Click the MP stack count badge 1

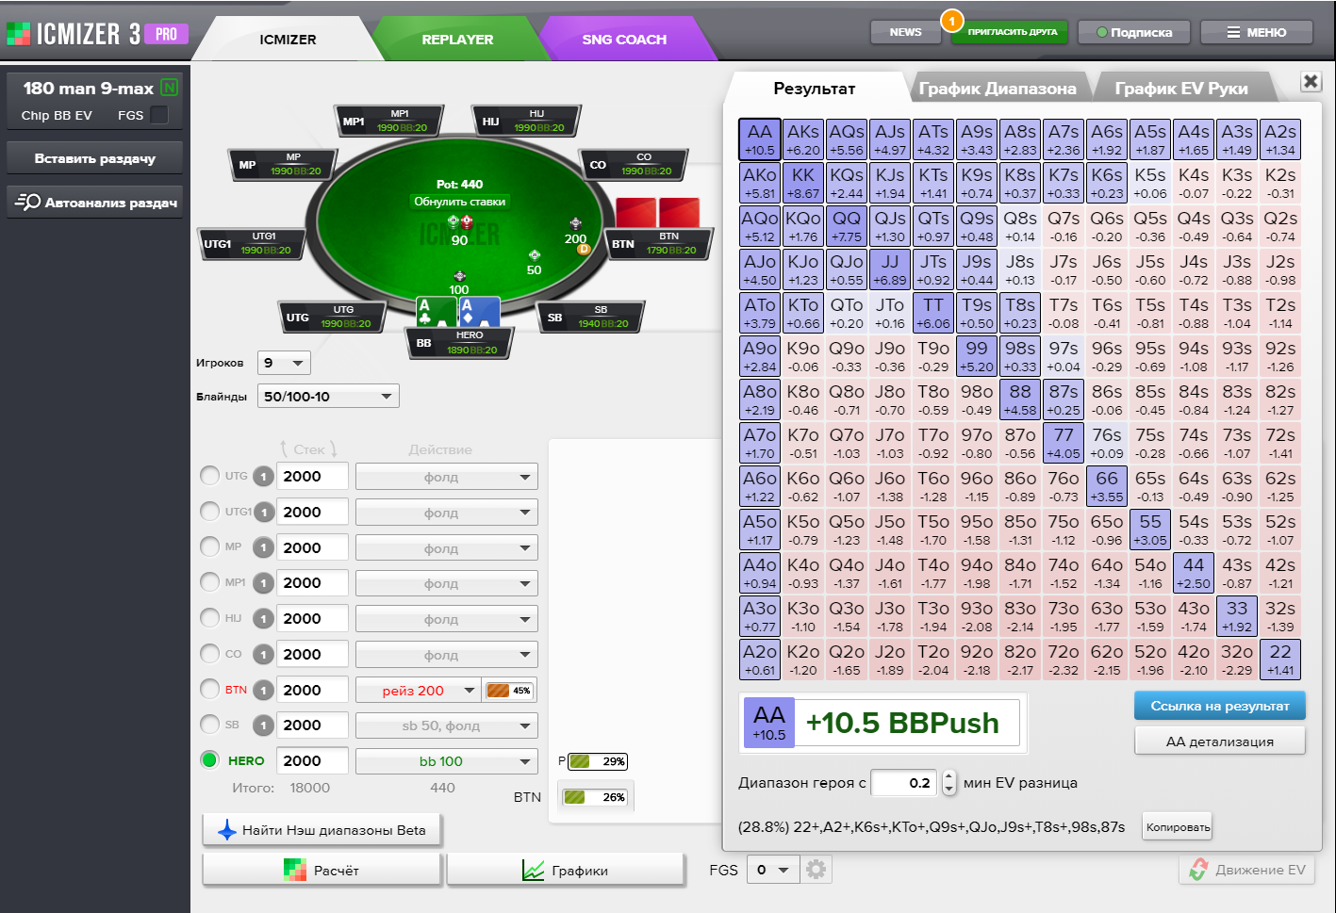tap(263, 548)
